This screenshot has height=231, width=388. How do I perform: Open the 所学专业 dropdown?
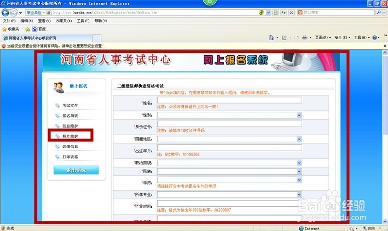[229, 195]
